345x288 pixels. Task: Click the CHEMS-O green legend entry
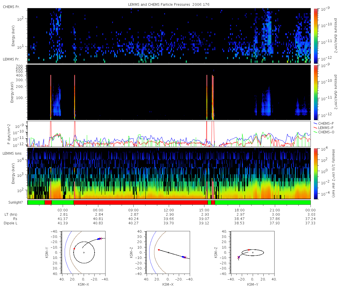point(325,132)
